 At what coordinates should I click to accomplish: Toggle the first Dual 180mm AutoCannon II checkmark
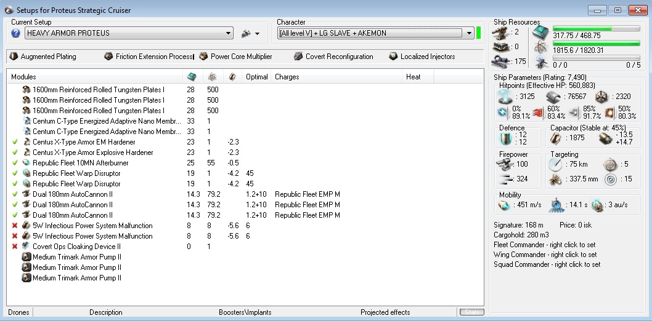(15, 194)
